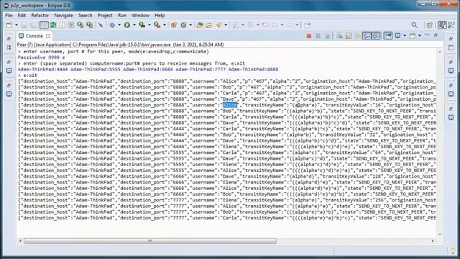Open the Edit menu
460x259 pixels.
coord(22,15)
